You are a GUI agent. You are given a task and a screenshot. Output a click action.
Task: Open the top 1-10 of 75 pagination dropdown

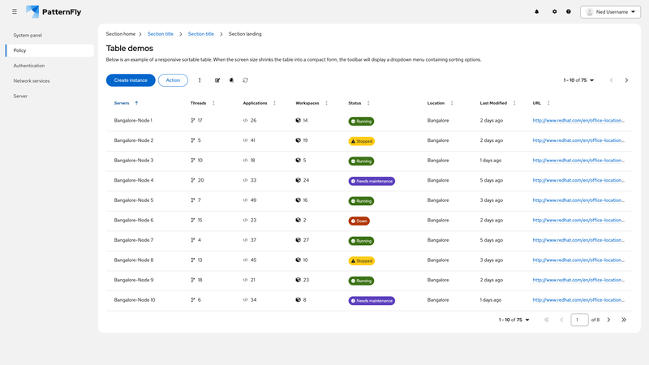(x=578, y=80)
